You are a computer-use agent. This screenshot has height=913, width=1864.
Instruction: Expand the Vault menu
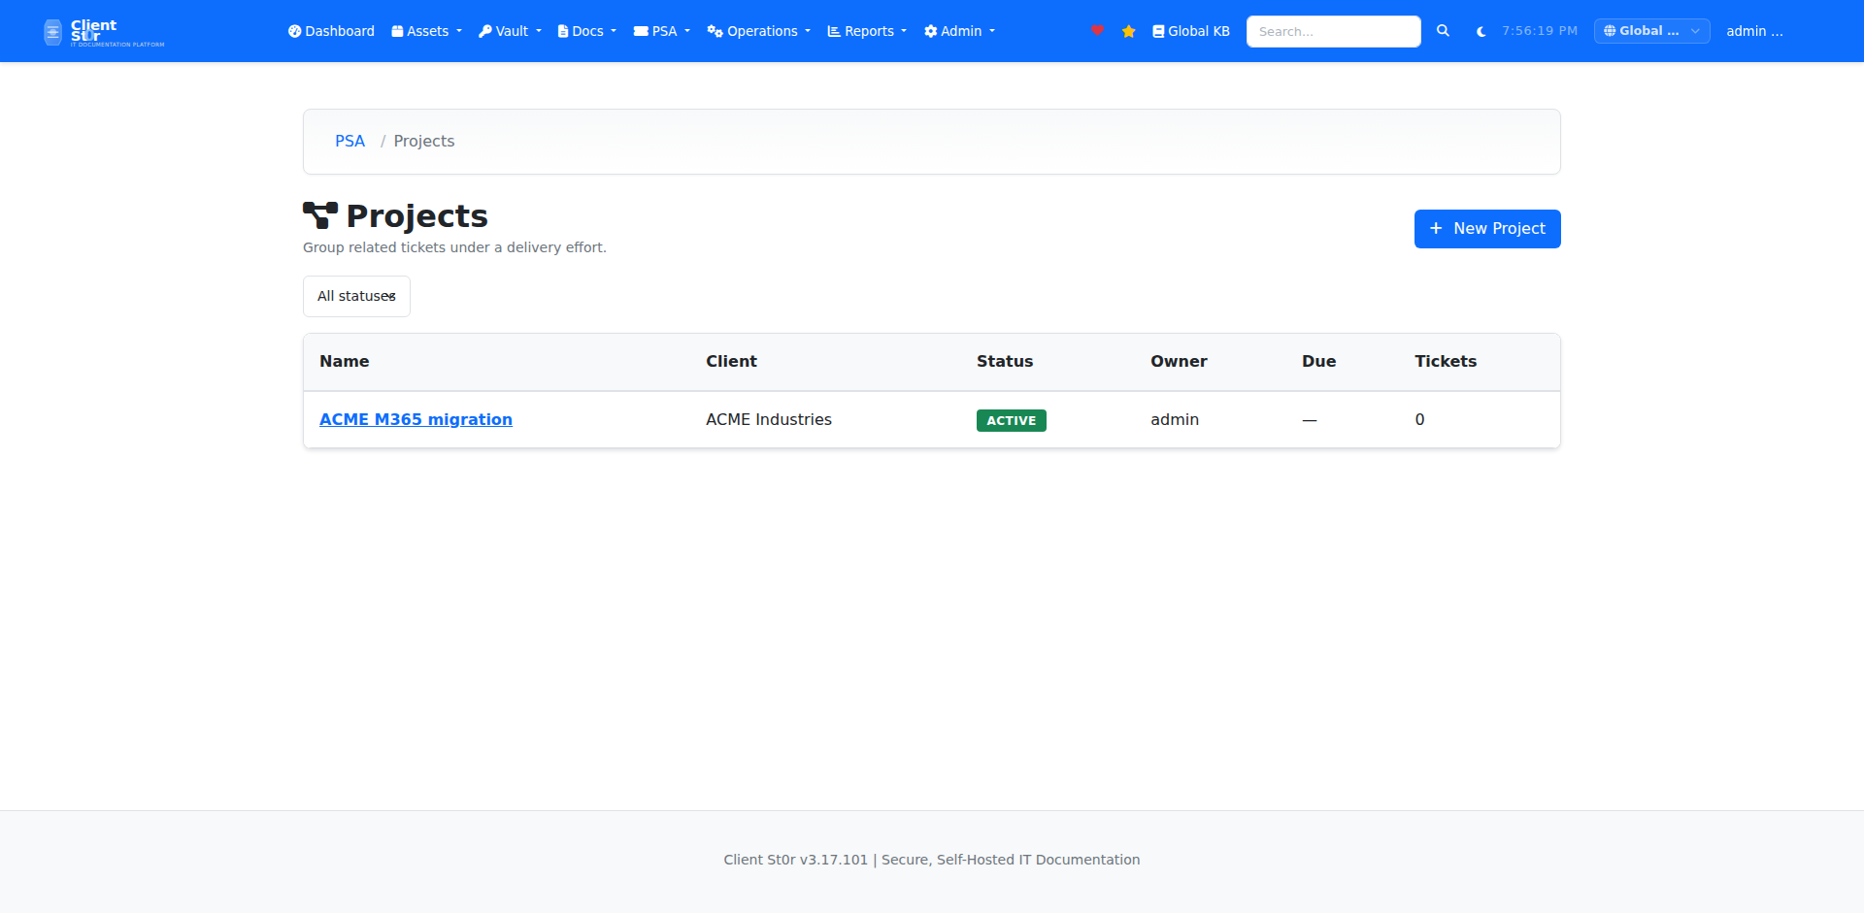(510, 31)
